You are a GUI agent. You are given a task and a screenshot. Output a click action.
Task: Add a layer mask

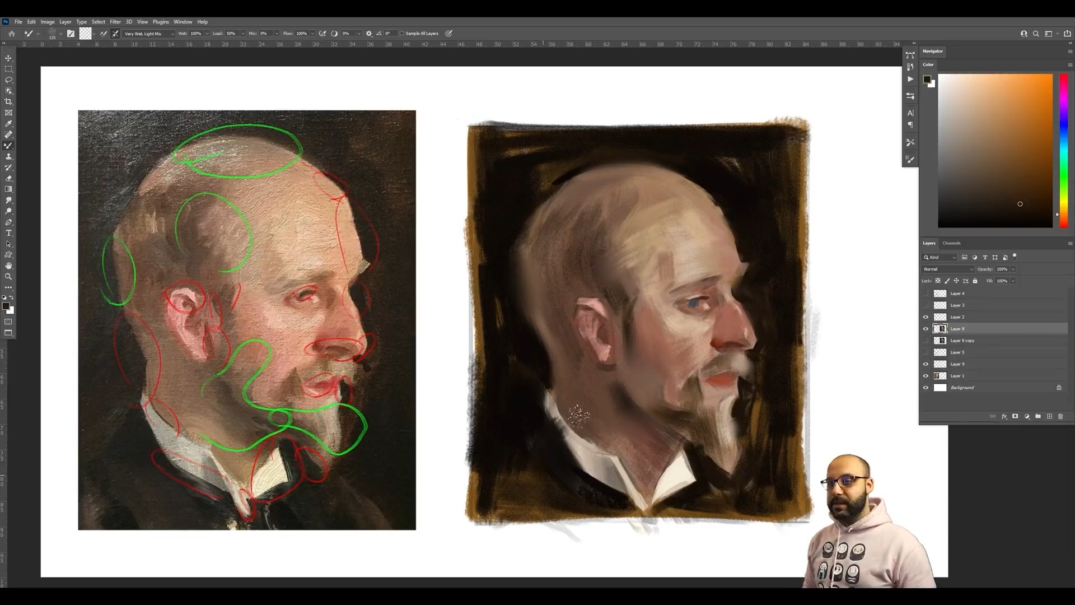point(1015,416)
